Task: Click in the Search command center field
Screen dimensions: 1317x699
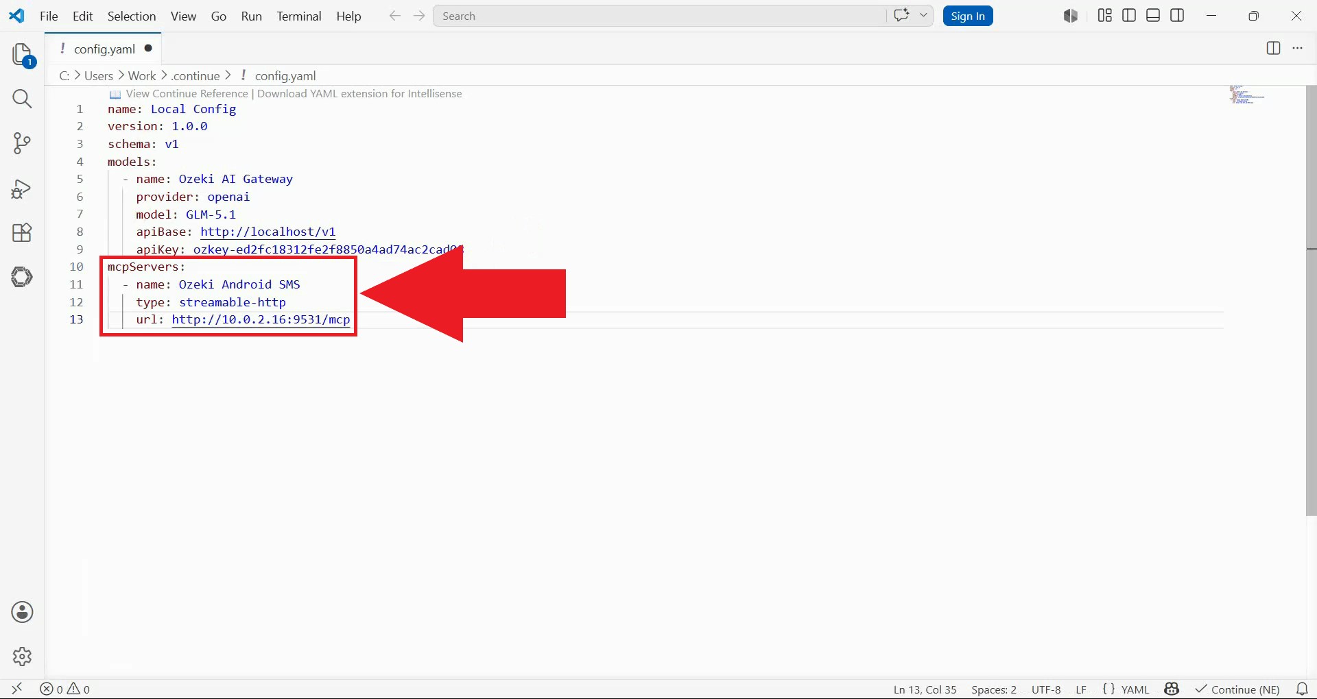Action: tap(658, 16)
